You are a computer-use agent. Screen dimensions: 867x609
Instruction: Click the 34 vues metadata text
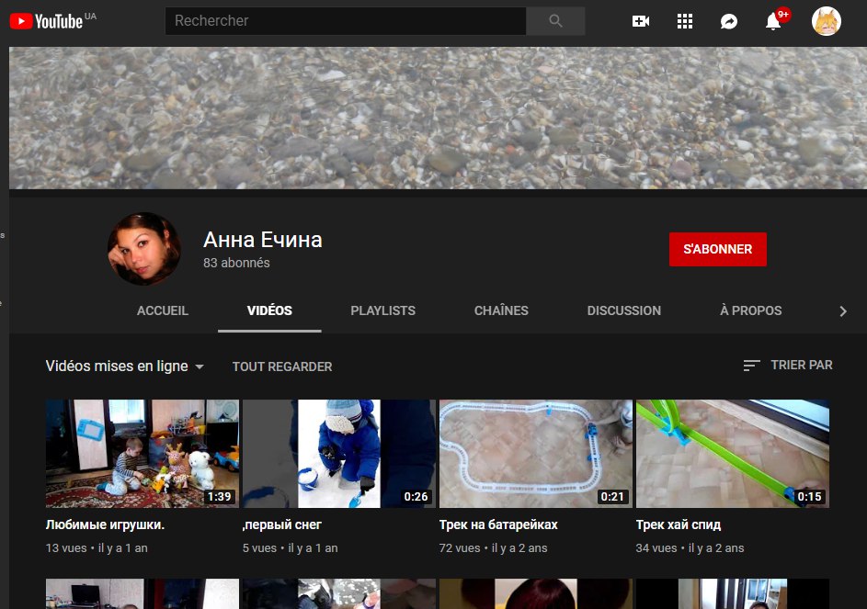[x=656, y=548]
